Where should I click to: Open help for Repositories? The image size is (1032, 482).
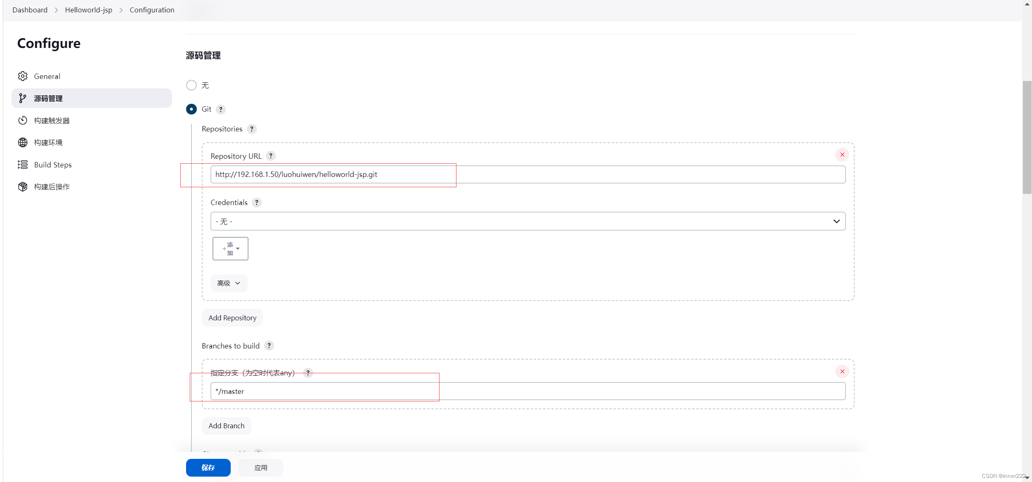[252, 129]
